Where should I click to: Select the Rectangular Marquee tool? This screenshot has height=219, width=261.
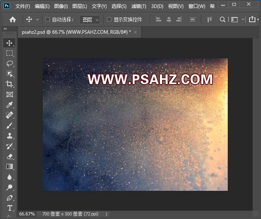(10, 53)
